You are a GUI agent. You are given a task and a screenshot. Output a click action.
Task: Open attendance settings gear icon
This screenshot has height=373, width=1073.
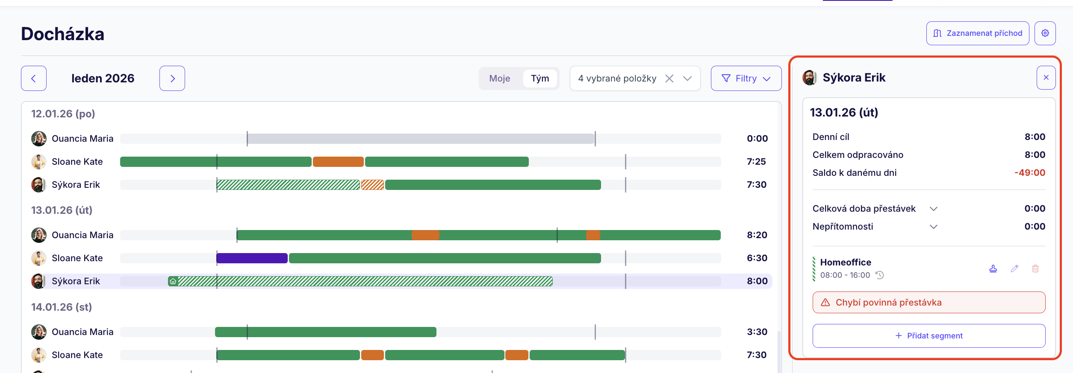1045,33
